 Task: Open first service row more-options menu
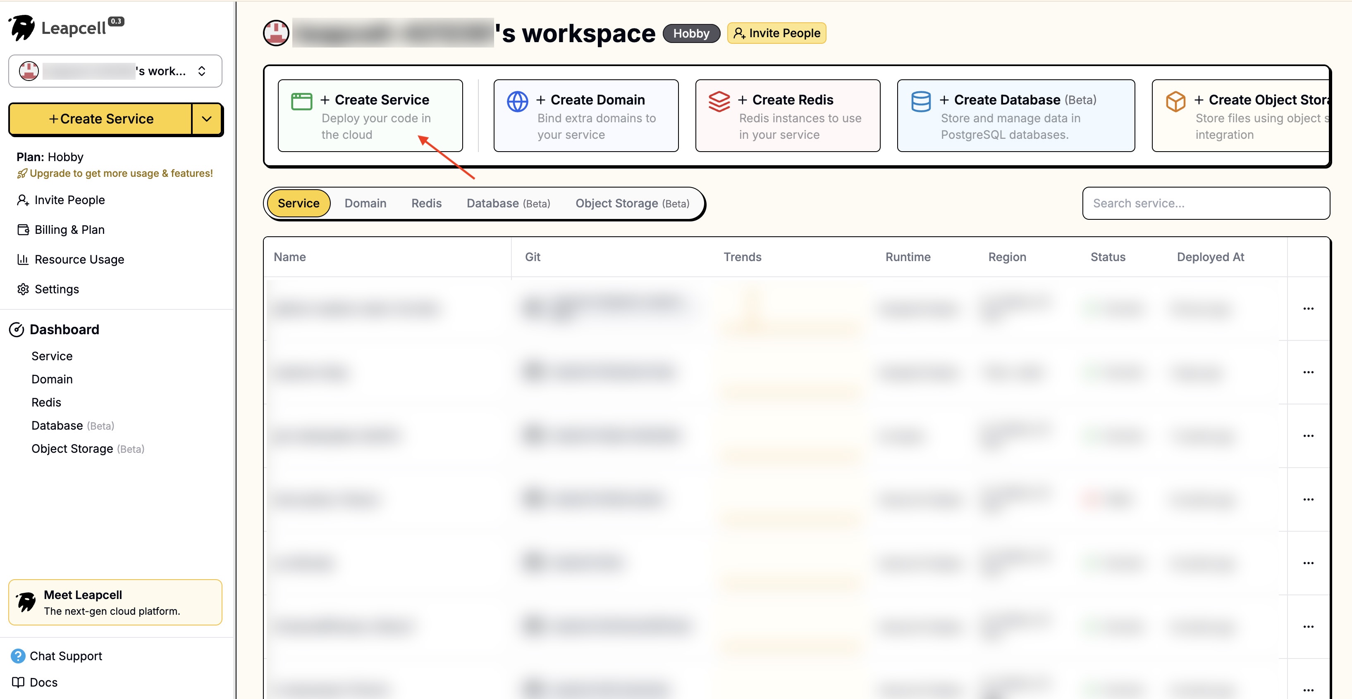(x=1308, y=308)
